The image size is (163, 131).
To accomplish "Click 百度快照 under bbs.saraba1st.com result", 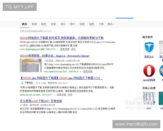I will pos(88,72).
